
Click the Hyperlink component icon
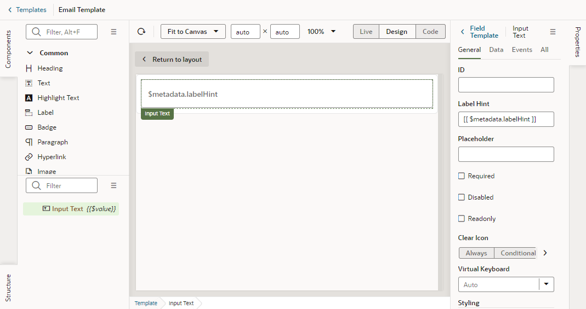[x=29, y=157]
